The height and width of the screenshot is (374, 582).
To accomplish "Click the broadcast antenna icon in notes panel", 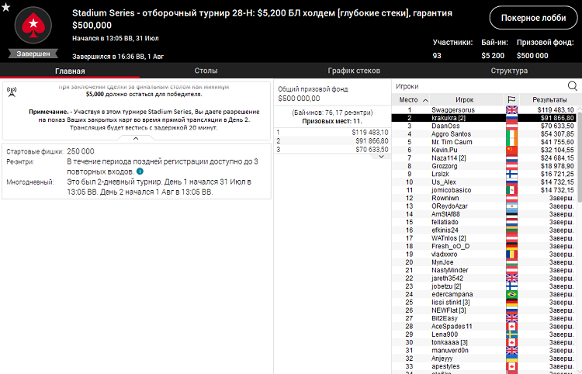I will click(x=11, y=91).
